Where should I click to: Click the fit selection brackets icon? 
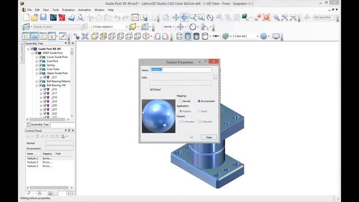pyautogui.click(x=85, y=36)
